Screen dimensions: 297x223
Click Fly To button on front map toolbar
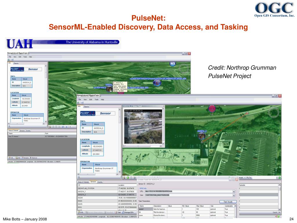click(x=249, y=178)
